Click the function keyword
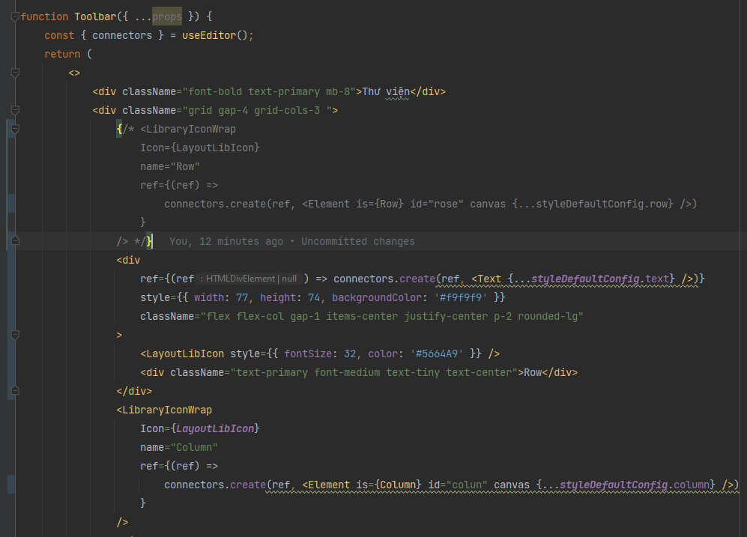 [x=45, y=16]
